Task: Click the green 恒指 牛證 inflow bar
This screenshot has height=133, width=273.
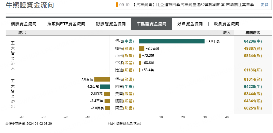Action: (172, 41)
